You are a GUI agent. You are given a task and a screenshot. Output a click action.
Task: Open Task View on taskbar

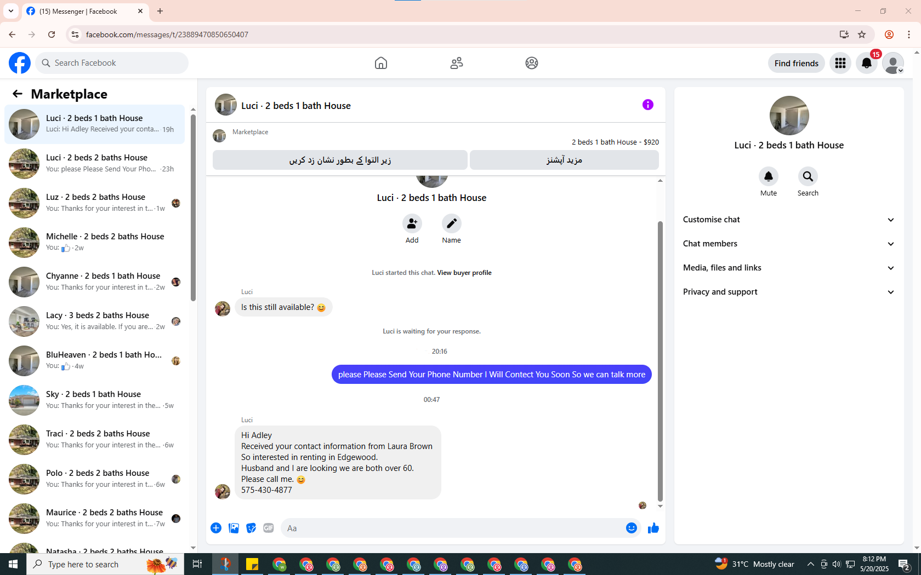[x=197, y=564]
